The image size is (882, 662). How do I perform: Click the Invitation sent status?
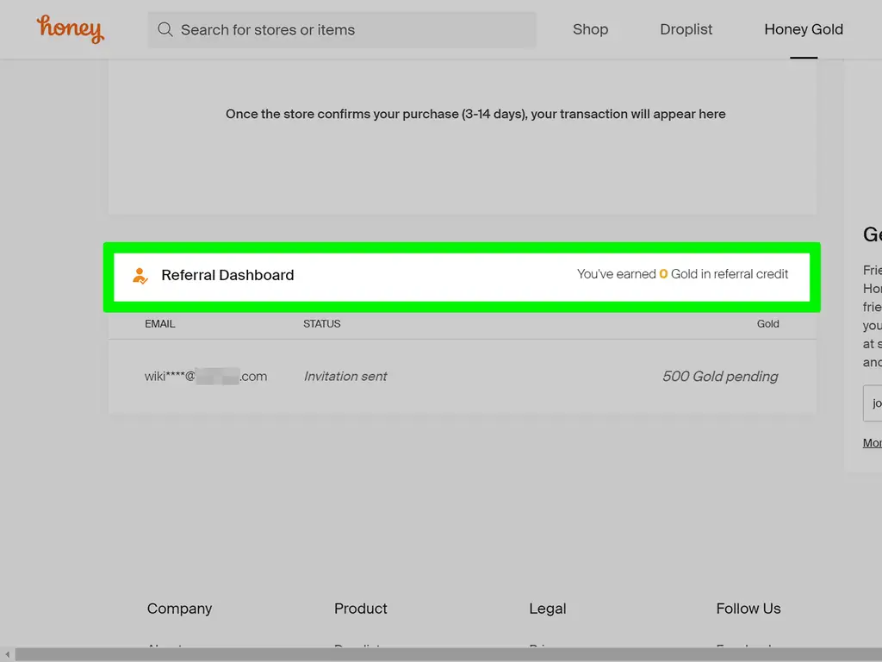click(345, 377)
